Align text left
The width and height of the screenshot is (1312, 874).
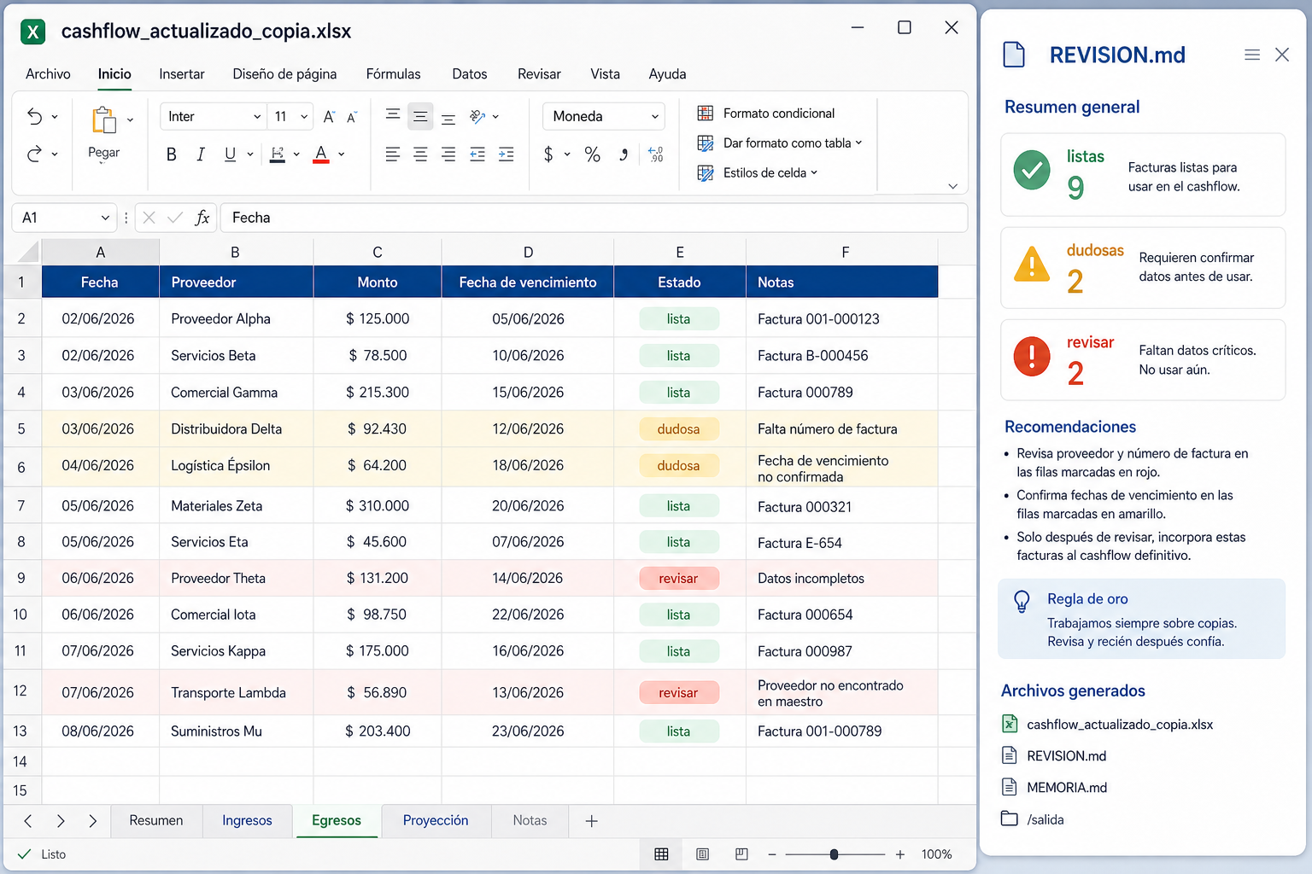tap(393, 154)
